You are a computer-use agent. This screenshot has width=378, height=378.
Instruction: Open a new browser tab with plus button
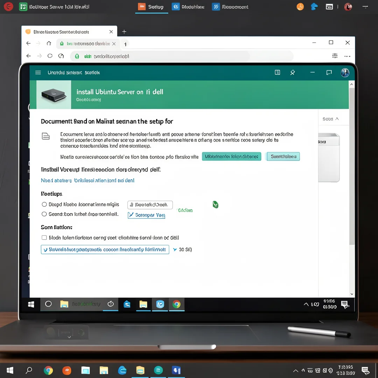(124, 31)
